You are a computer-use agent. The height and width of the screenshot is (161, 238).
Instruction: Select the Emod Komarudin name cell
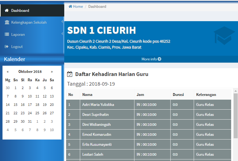[107, 135]
